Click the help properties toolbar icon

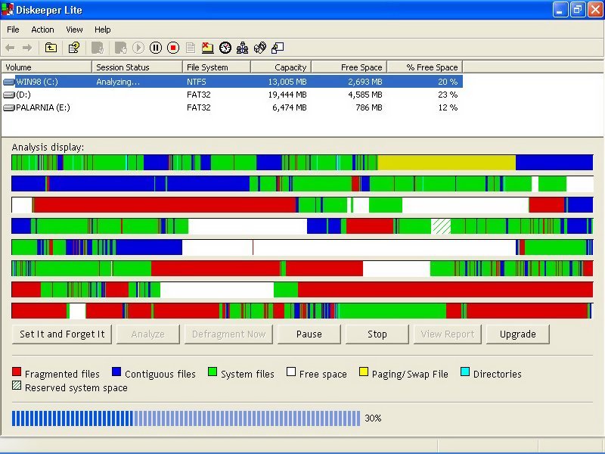pos(73,48)
